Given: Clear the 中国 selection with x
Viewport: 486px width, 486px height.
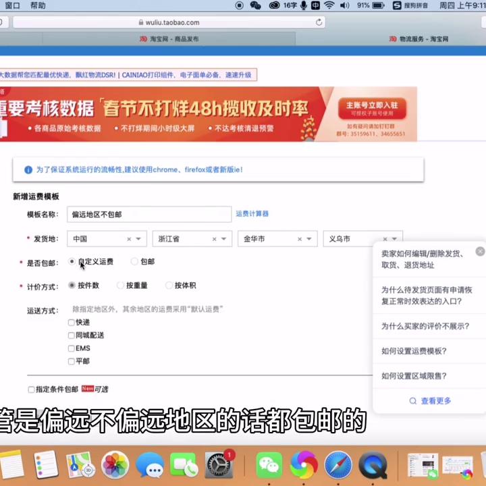Looking at the screenshot, I should click(x=129, y=239).
